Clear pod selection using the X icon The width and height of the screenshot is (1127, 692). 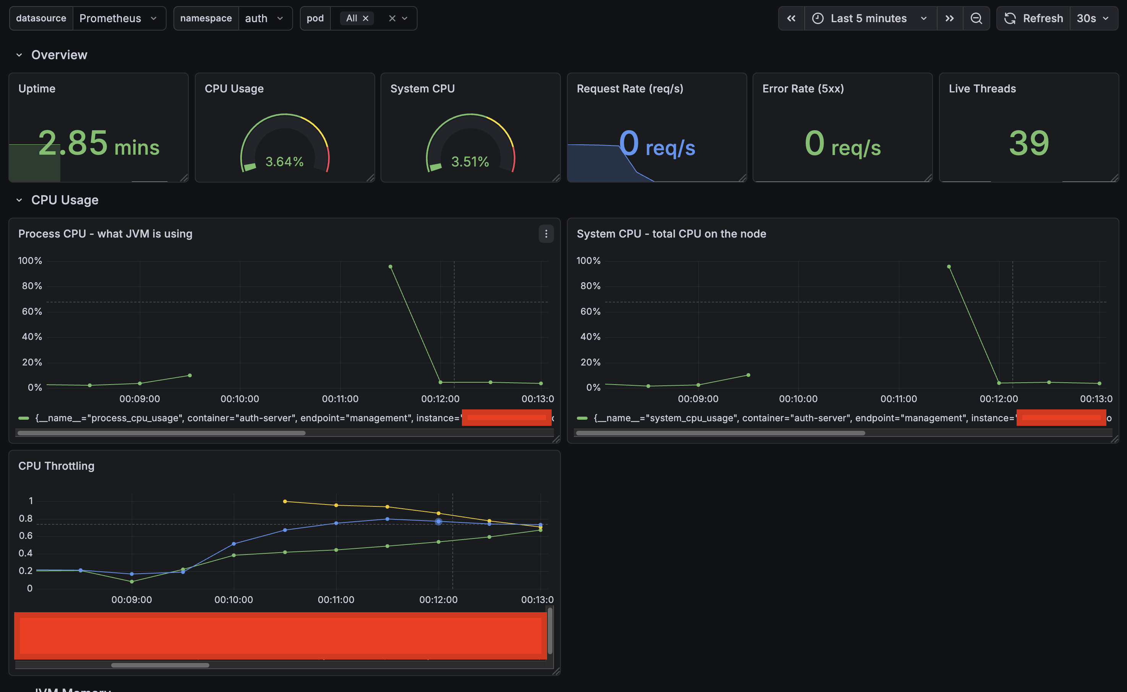click(x=392, y=18)
